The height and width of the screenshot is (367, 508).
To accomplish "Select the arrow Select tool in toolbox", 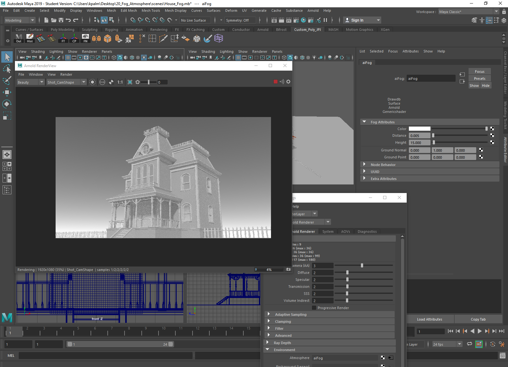I will point(7,57).
